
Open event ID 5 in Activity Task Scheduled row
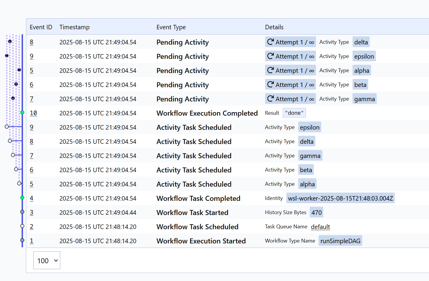32,184
